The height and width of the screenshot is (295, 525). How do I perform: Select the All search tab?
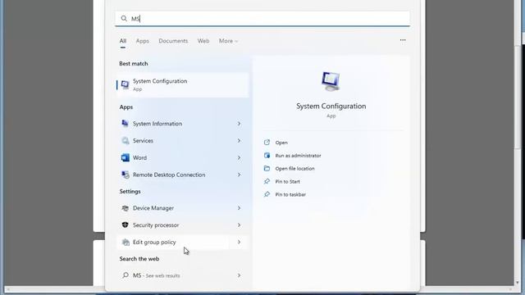[x=123, y=41]
